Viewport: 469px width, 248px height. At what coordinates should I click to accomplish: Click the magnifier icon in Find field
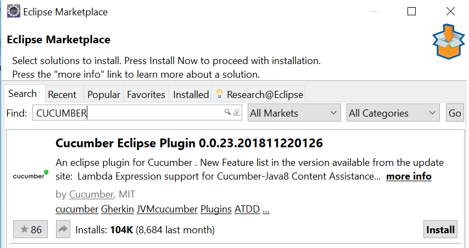coord(227,113)
